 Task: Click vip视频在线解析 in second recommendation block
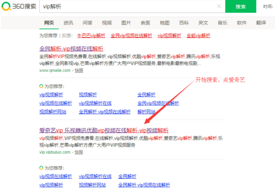point(56,176)
